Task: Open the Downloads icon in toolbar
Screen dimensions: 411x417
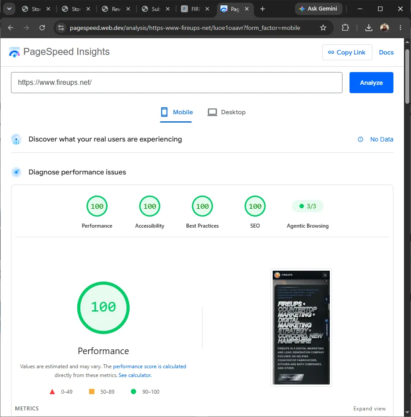Action: click(x=369, y=28)
